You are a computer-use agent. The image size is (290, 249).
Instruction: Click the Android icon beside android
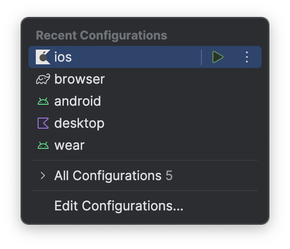pos(43,101)
